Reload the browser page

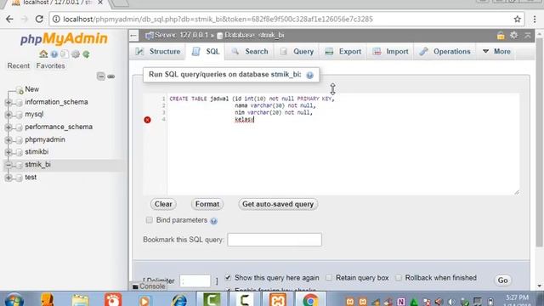coord(39,19)
